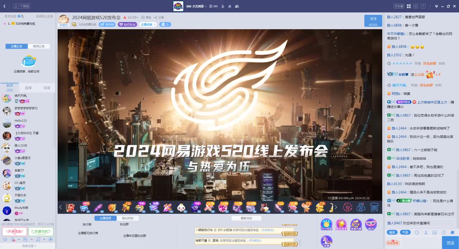Click the music note icon
This screenshot has height=249, width=459.
38,239
